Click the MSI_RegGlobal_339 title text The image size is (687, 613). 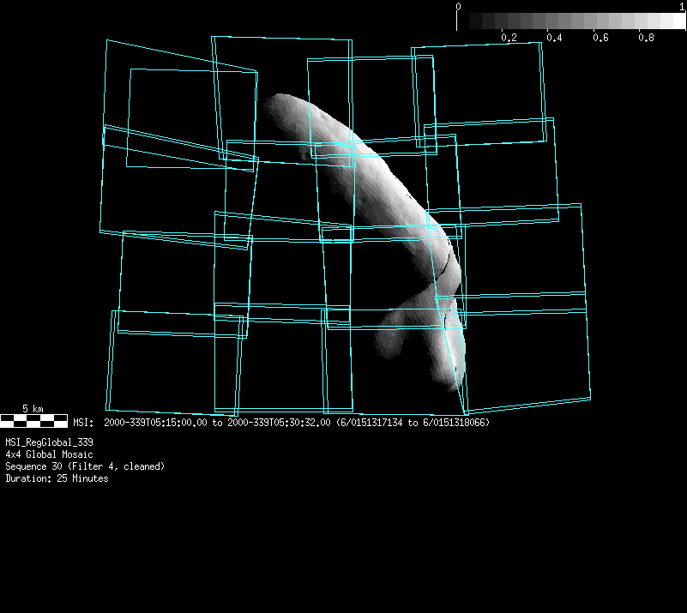(50, 442)
